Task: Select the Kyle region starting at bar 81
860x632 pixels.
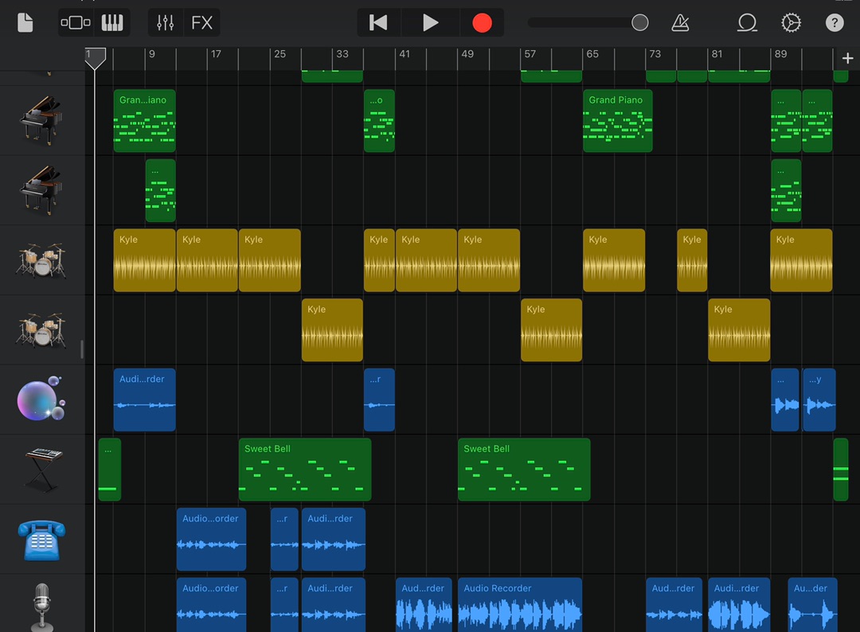Action: pos(739,330)
